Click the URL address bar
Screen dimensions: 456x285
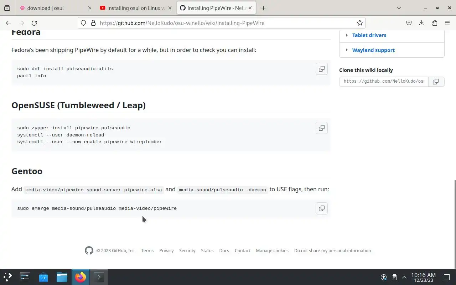click(x=222, y=23)
